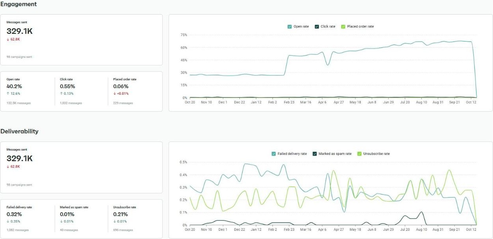
Task: Toggle the Open rate legend checkbox
Action: tap(289, 26)
